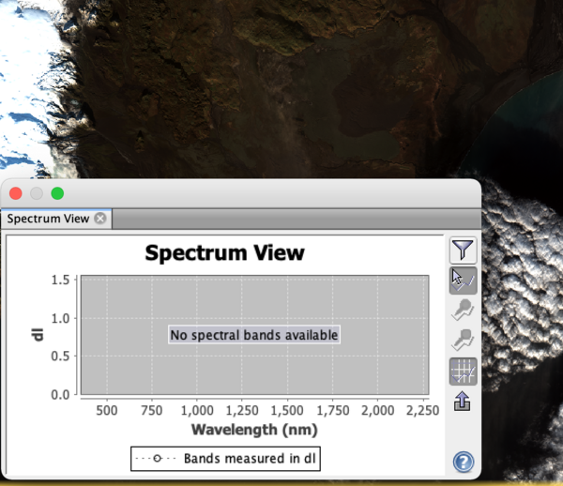Click the gray minimize window button

point(37,193)
